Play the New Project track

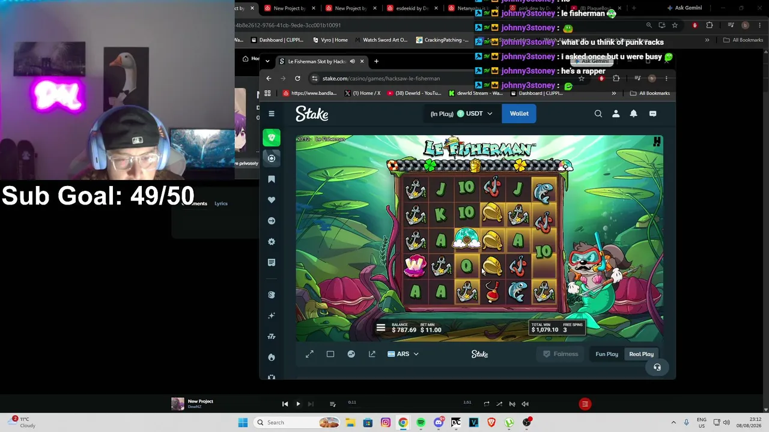click(298, 404)
